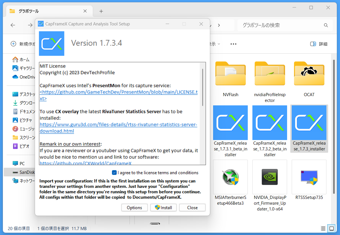Click the CapFrameX CX logo in setup dialog

[x=51, y=44]
